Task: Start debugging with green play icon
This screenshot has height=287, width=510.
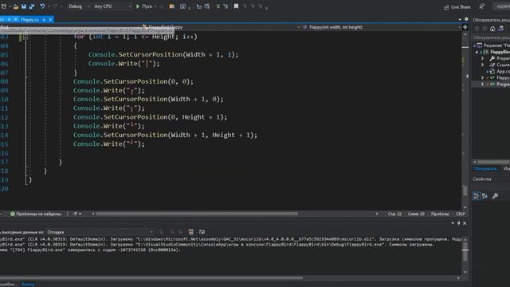Action: (x=138, y=6)
